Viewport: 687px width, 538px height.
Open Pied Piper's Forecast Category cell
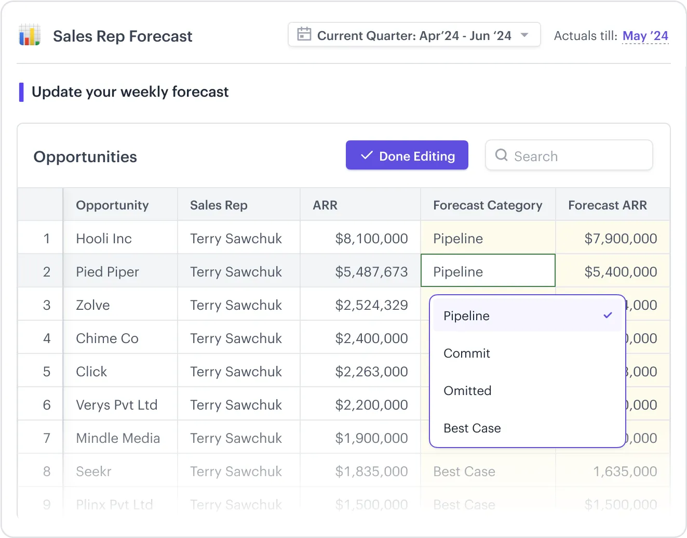tap(488, 270)
